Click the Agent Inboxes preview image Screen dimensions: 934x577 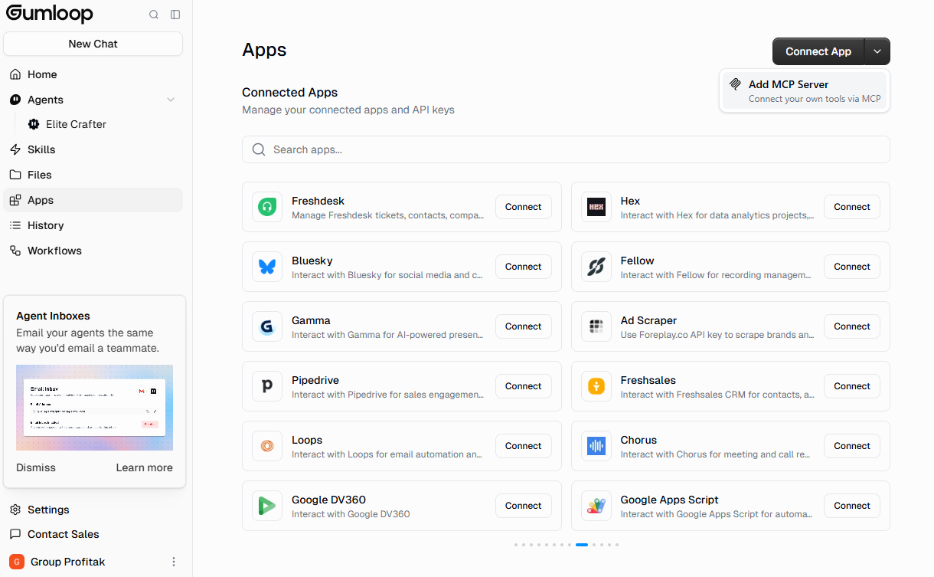point(94,408)
